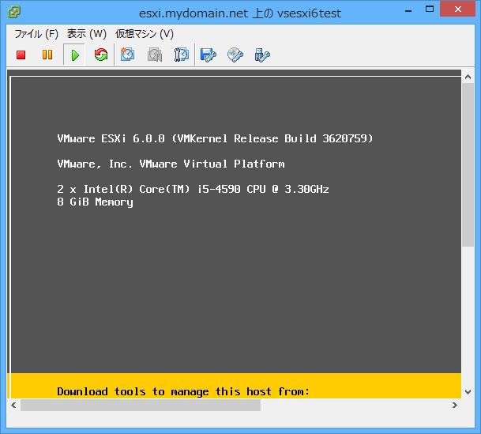Click the VMware console icon in the title bar

(x=14, y=13)
